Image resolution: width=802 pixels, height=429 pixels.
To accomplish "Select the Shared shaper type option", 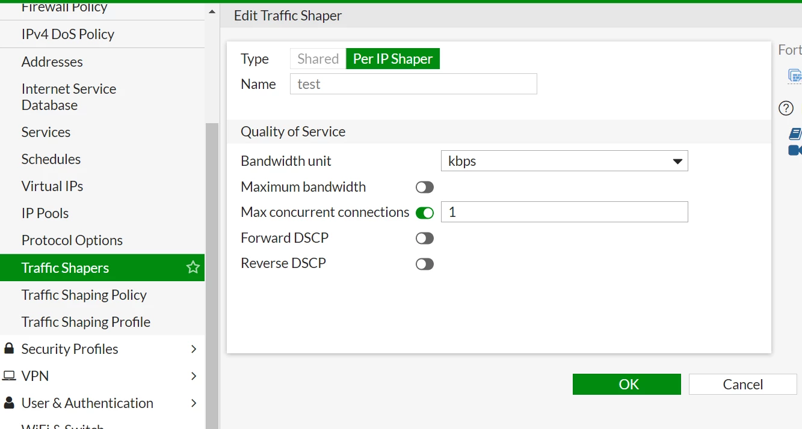I will click(x=318, y=59).
